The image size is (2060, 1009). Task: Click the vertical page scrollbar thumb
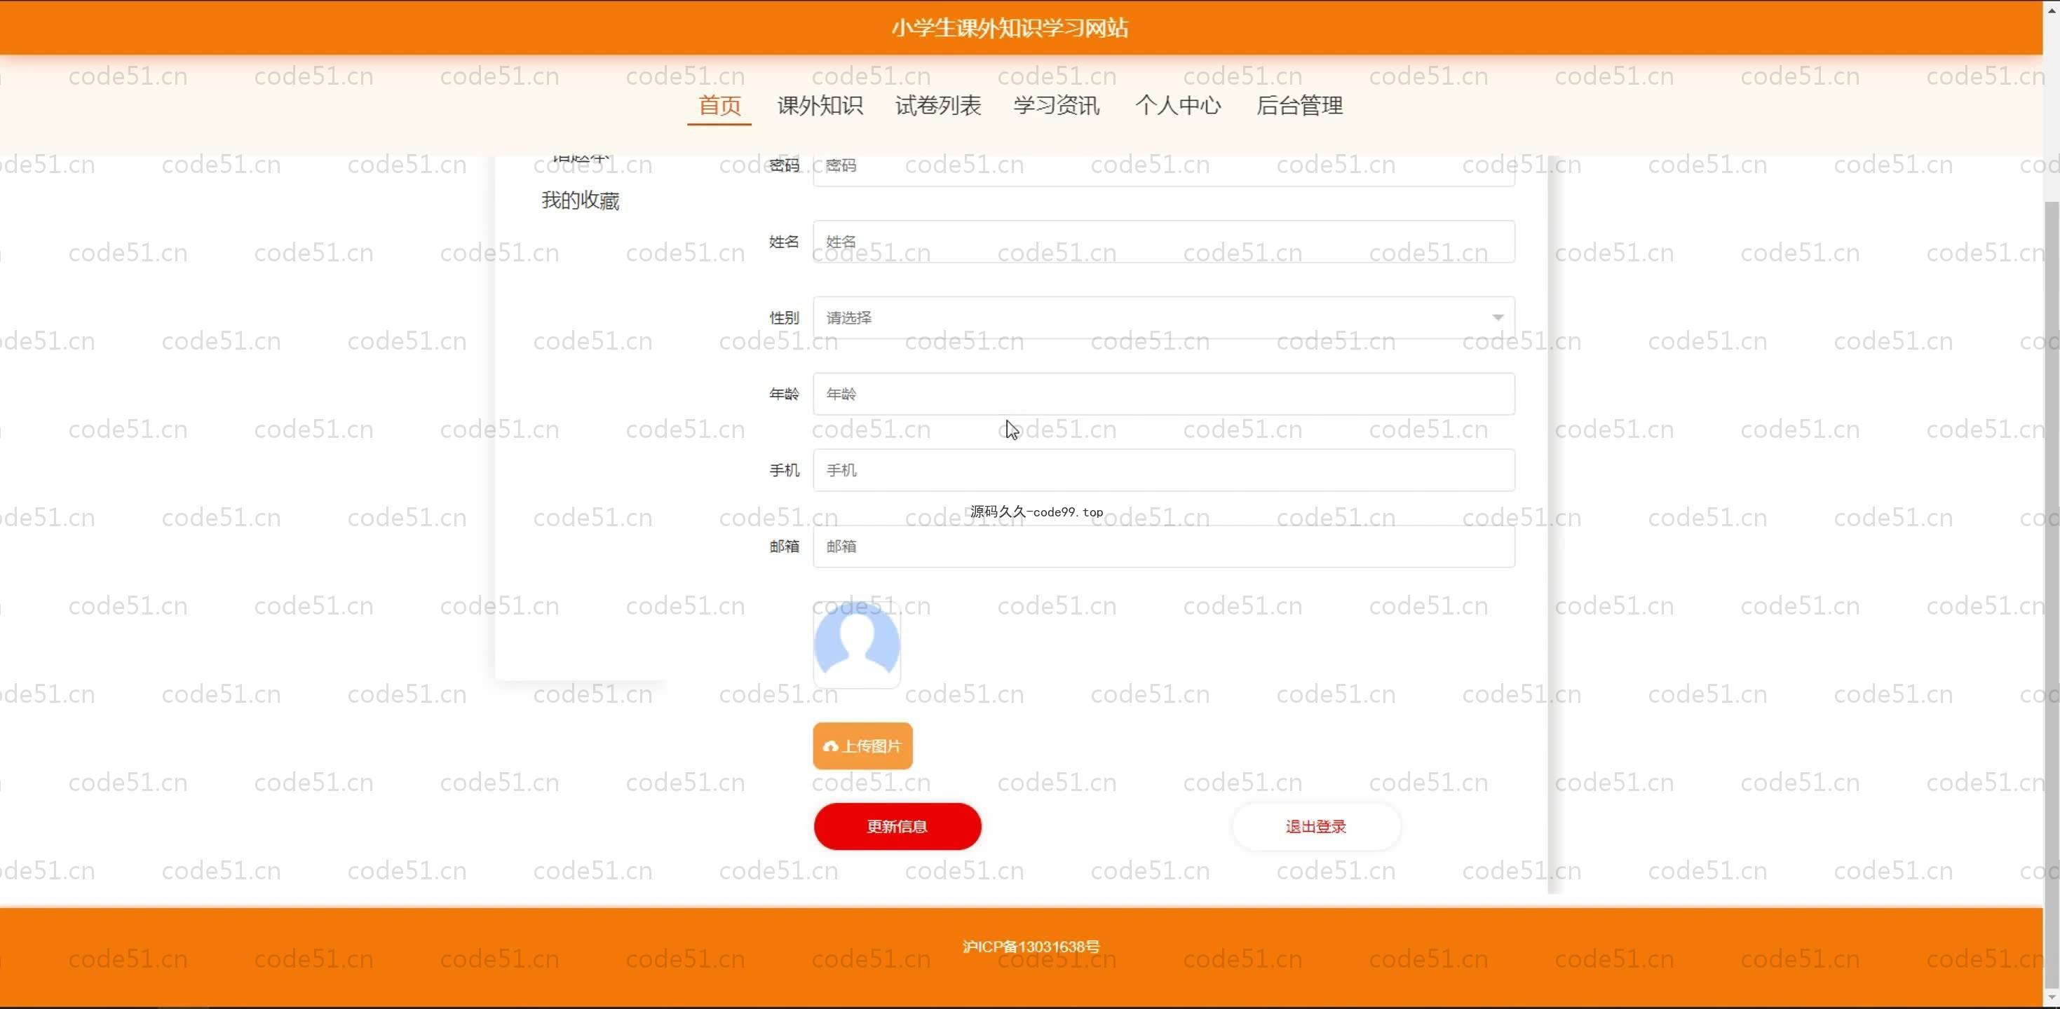click(2051, 595)
